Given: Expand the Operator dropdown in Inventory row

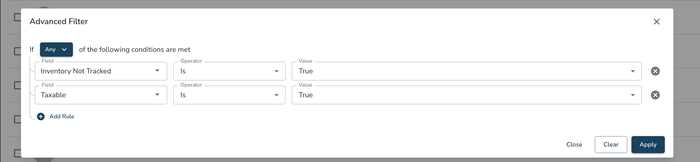Looking at the screenshot, I should (x=229, y=71).
